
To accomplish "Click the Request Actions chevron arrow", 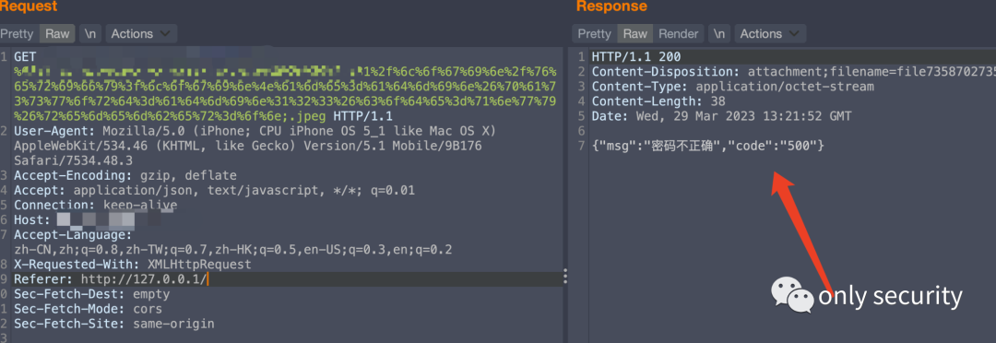I will (x=165, y=34).
